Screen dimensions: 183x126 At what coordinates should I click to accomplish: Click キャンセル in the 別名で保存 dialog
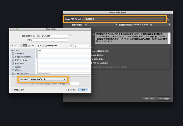point(71,90)
